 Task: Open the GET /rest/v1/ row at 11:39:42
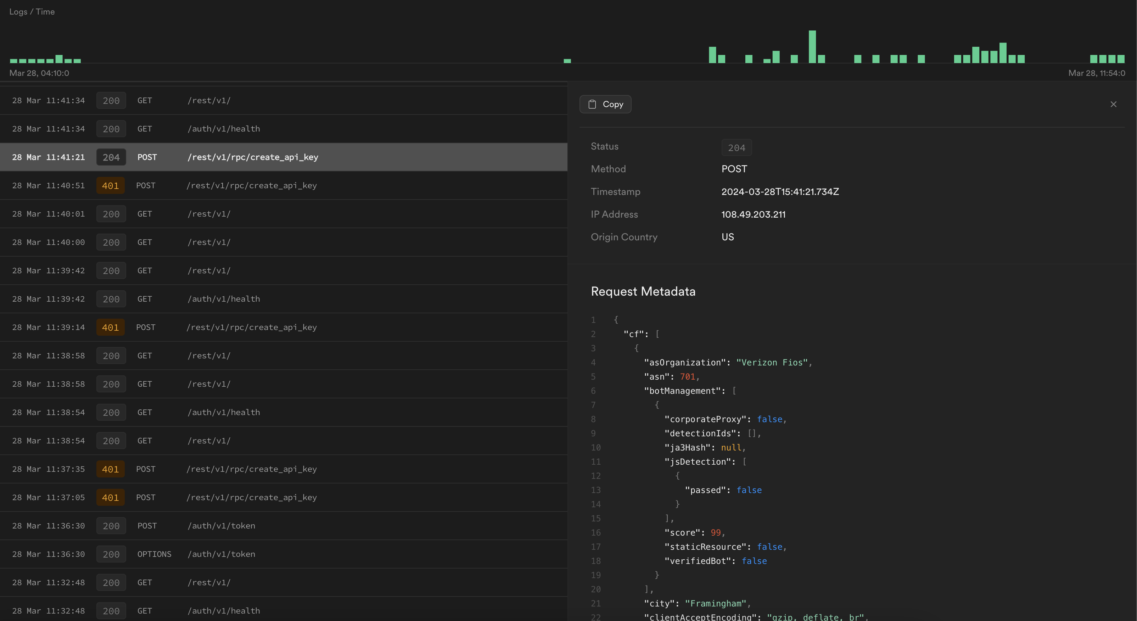click(284, 270)
